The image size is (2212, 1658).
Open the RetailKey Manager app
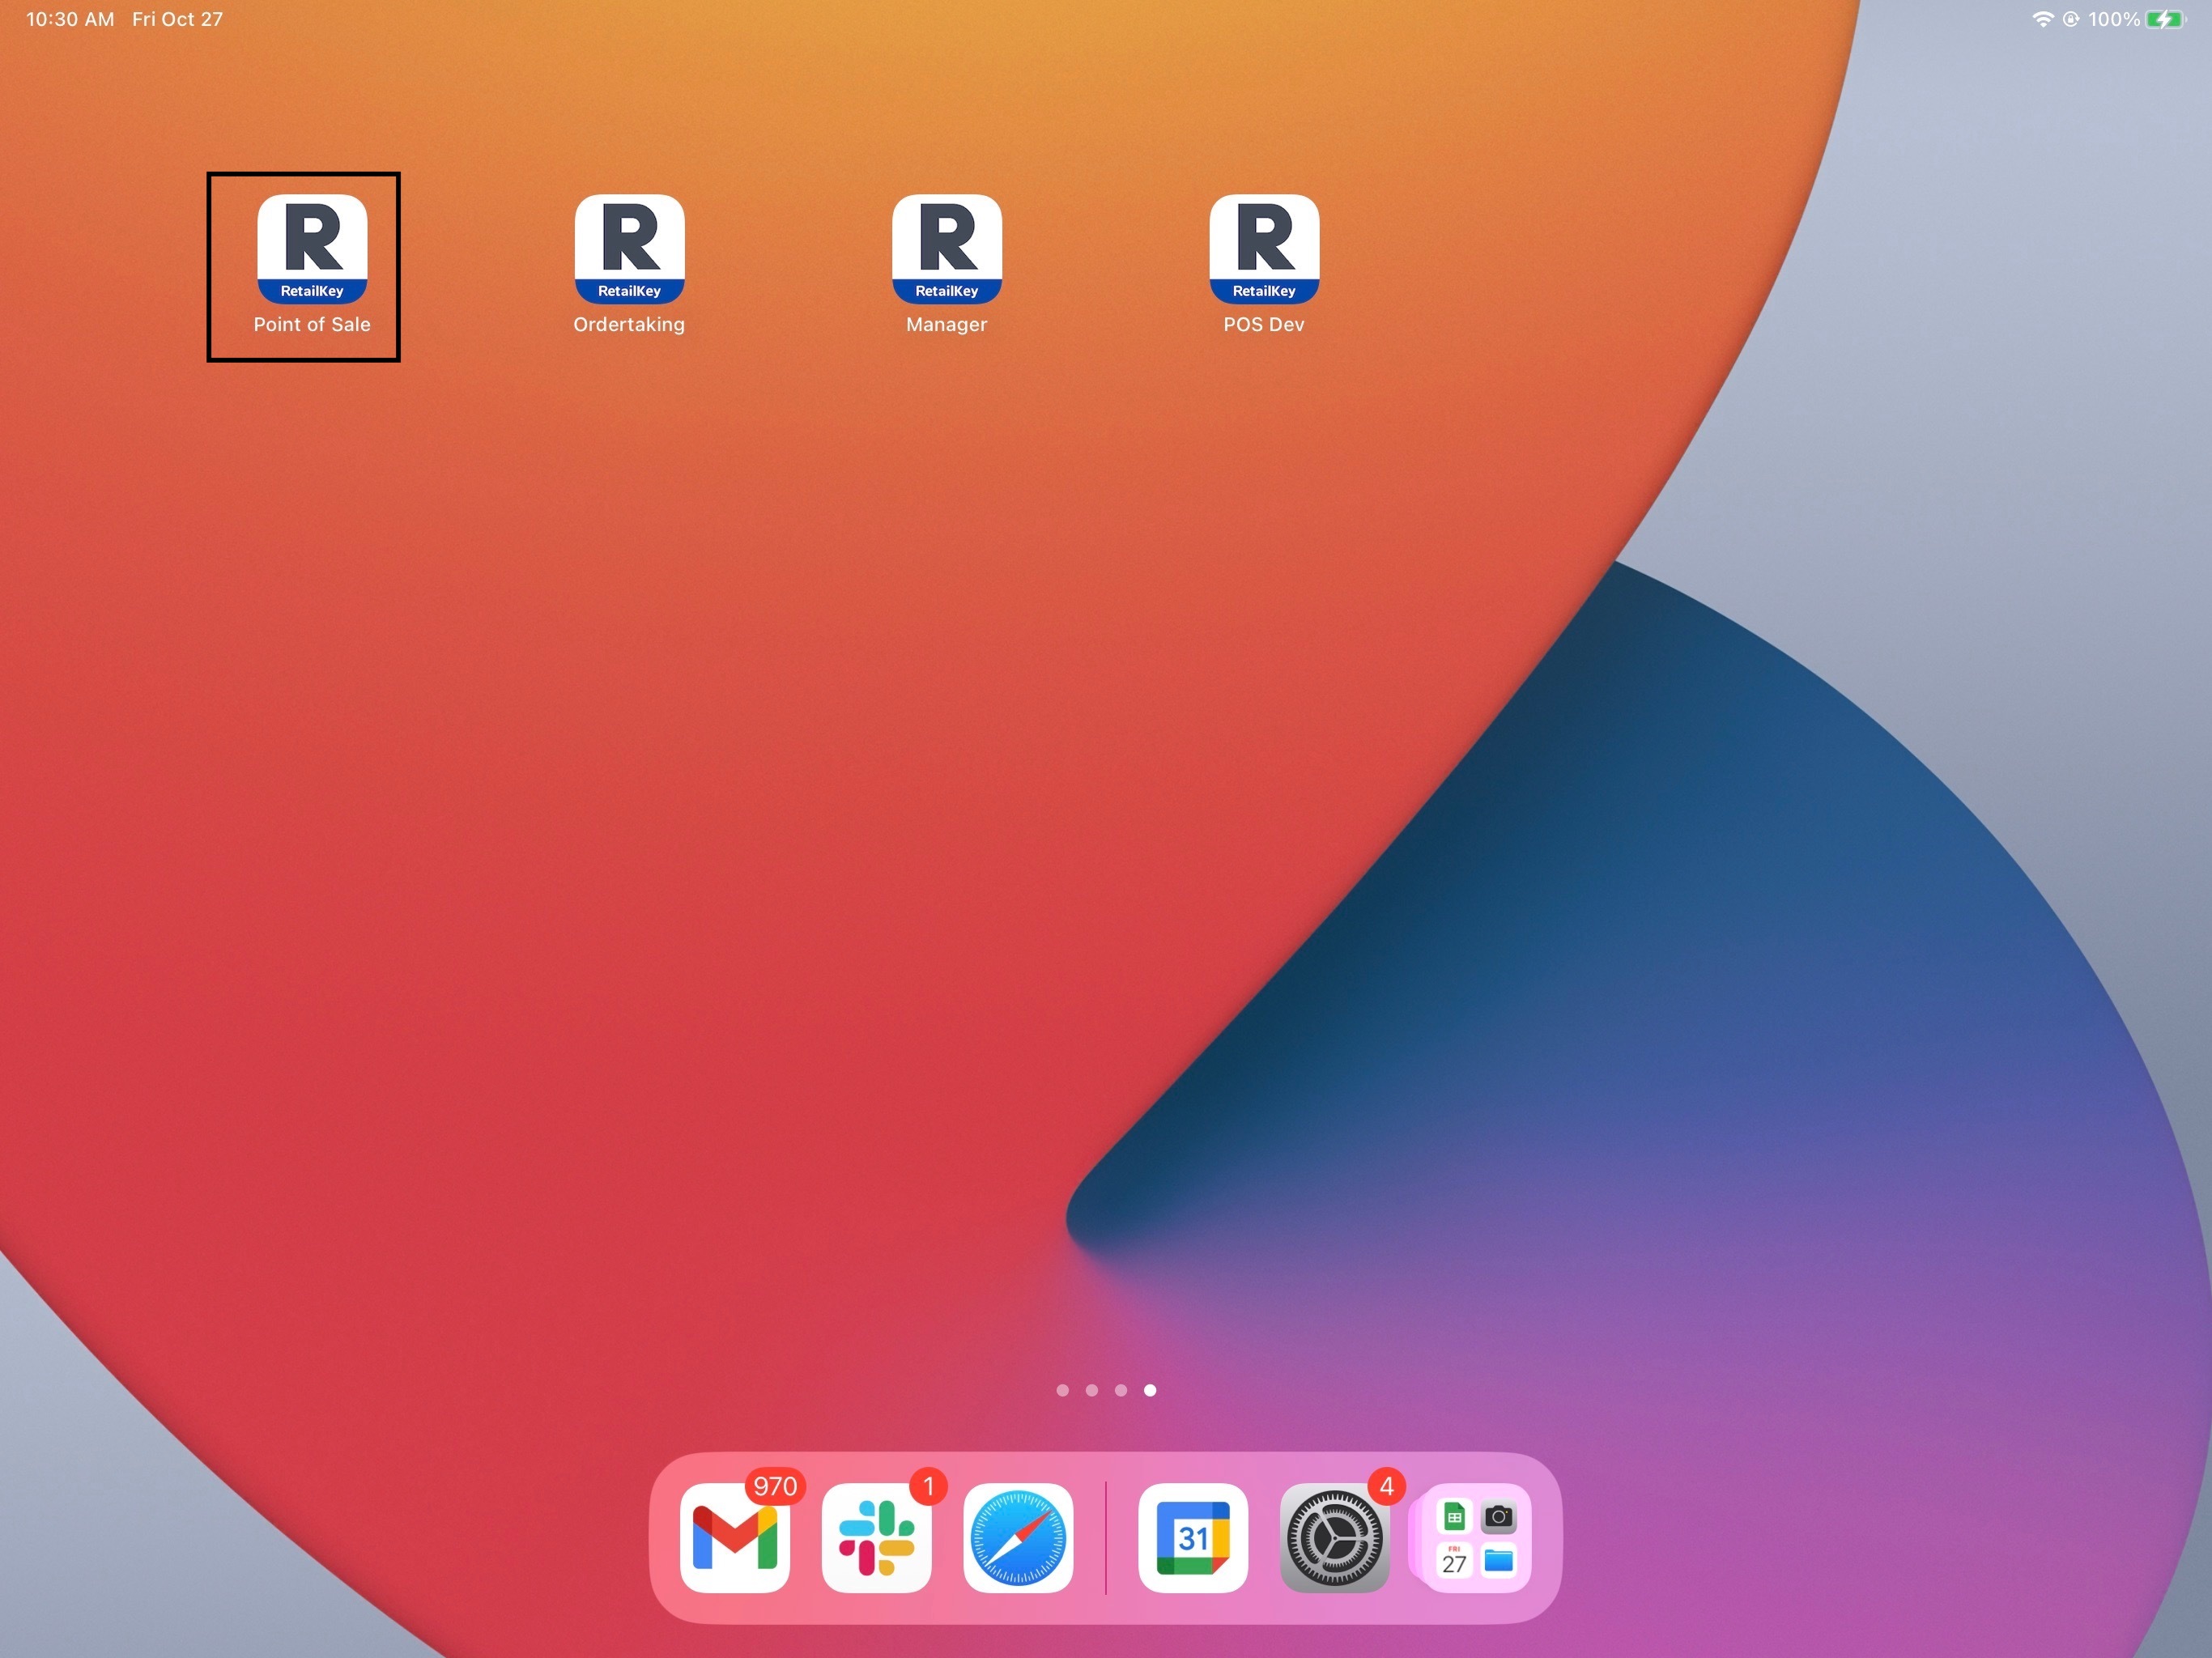946,249
